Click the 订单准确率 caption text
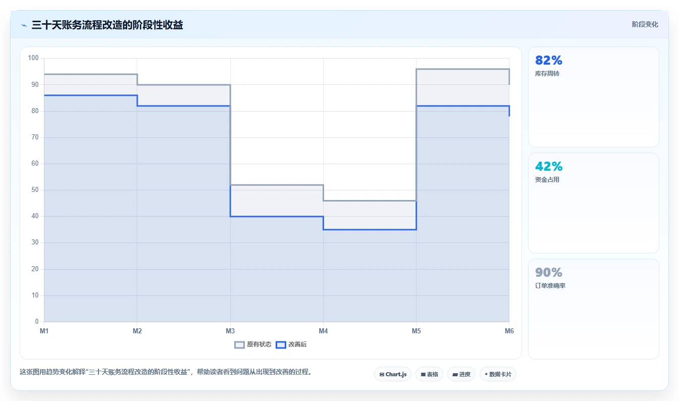Image resolution: width=679 pixels, height=401 pixels. click(550, 286)
